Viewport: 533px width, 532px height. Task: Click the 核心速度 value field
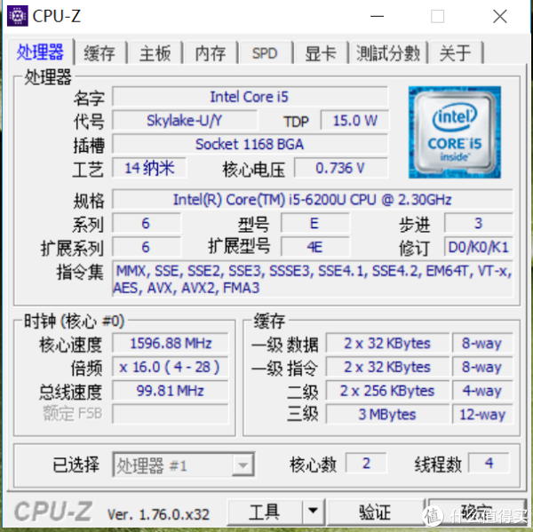point(171,343)
